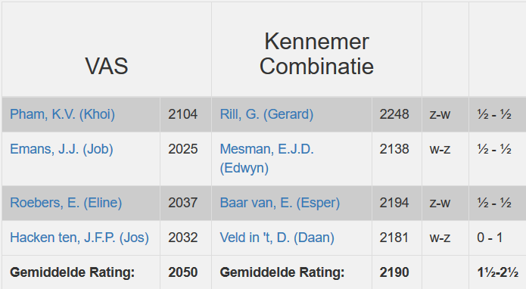This screenshot has height=289, width=526.
Task: Open player link Rill, G. (Gerard)
Action: pyautogui.click(x=266, y=114)
